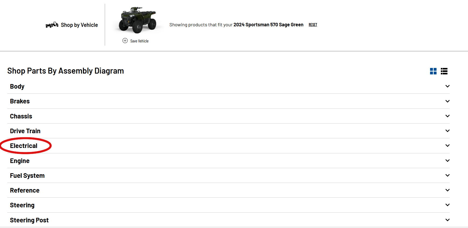This screenshot has width=468, height=228.
Task: Click the Save Vehicle plus icon
Action: (x=125, y=41)
